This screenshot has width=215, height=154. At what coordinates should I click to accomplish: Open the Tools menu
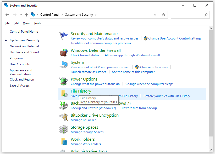(x=37, y=23)
